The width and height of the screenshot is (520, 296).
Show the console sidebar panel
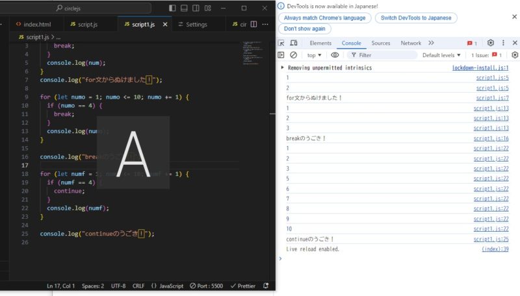[x=282, y=55]
